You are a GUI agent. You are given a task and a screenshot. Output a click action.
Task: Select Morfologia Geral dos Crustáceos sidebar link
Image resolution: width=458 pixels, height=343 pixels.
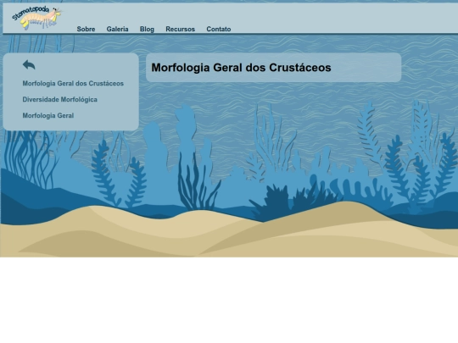pos(73,83)
